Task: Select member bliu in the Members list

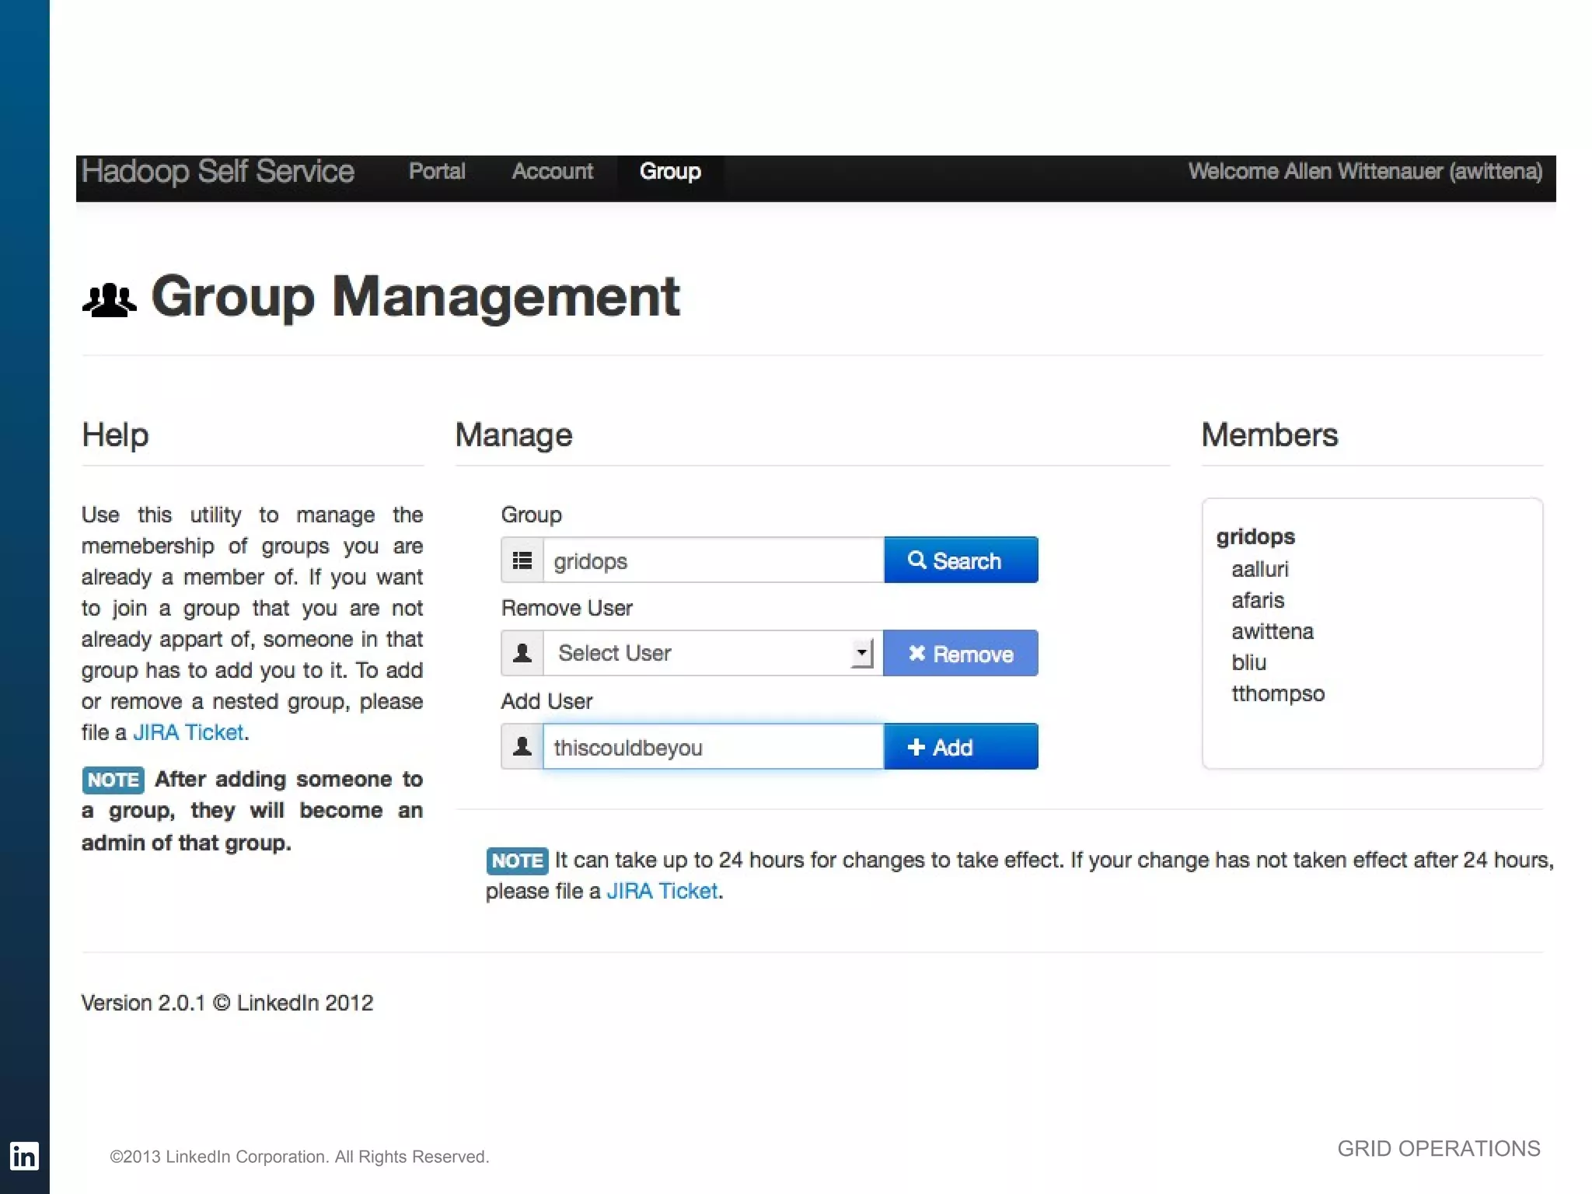Action: (1248, 662)
